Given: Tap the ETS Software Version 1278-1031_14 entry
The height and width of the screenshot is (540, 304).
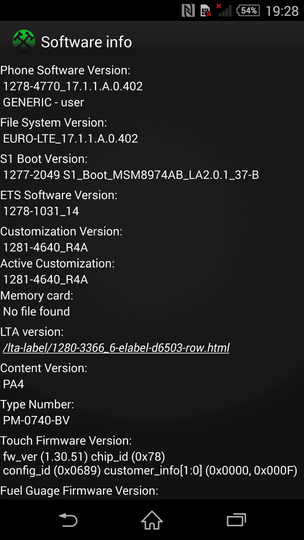Looking at the screenshot, I should coord(41,211).
